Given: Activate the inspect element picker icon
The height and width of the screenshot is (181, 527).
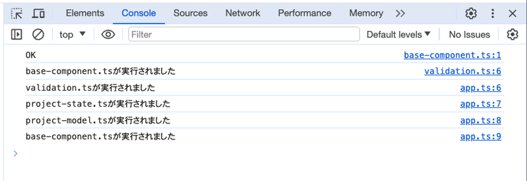Looking at the screenshot, I should 17,14.
